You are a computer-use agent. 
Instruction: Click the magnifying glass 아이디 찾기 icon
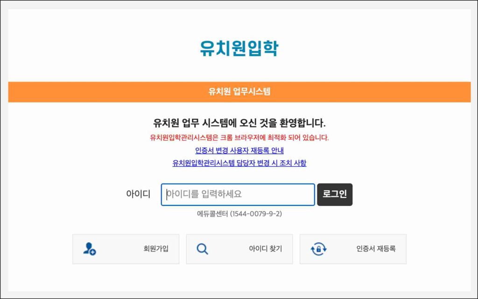tap(202, 249)
